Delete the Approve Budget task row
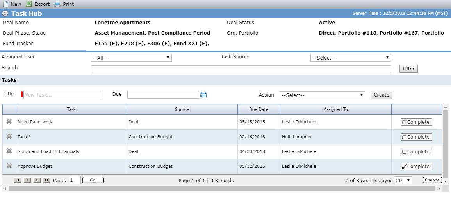 pyautogui.click(x=9, y=166)
